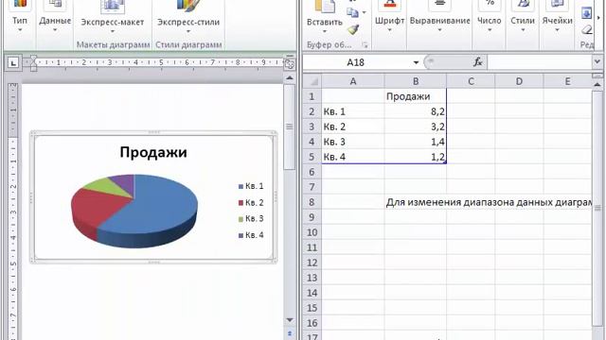This screenshot has height=340, width=606.
Task: Click the Кв. 2 legend entry
Action: (x=251, y=202)
